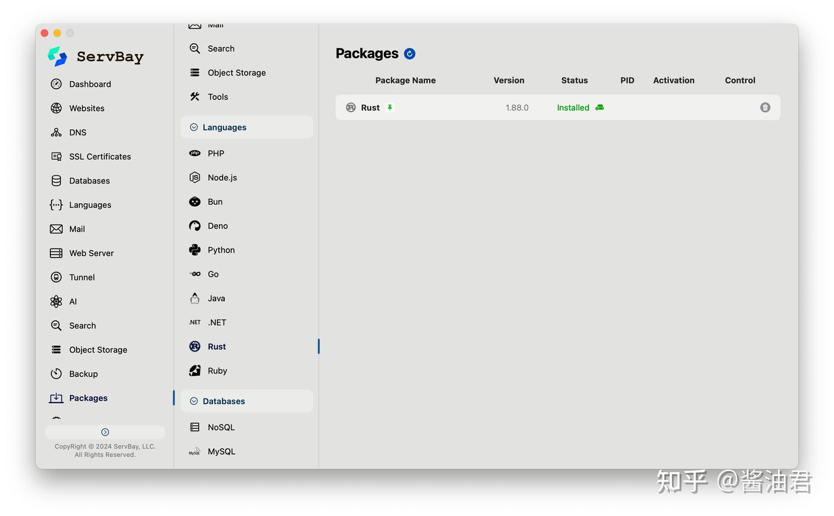834x516 pixels.
Task: Delete the Rust package via trash icon
Action: pos(765,108)
